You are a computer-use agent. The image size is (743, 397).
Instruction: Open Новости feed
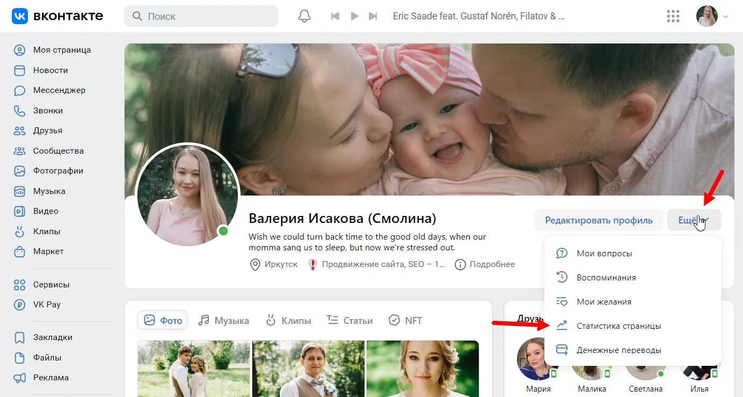click(x=50, y=70)
